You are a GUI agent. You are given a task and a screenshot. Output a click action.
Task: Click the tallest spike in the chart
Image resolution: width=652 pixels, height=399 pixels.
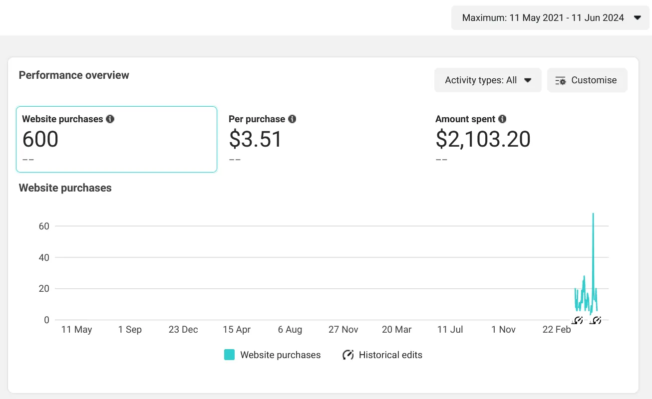pyautogui.click(x=593, y=214)
